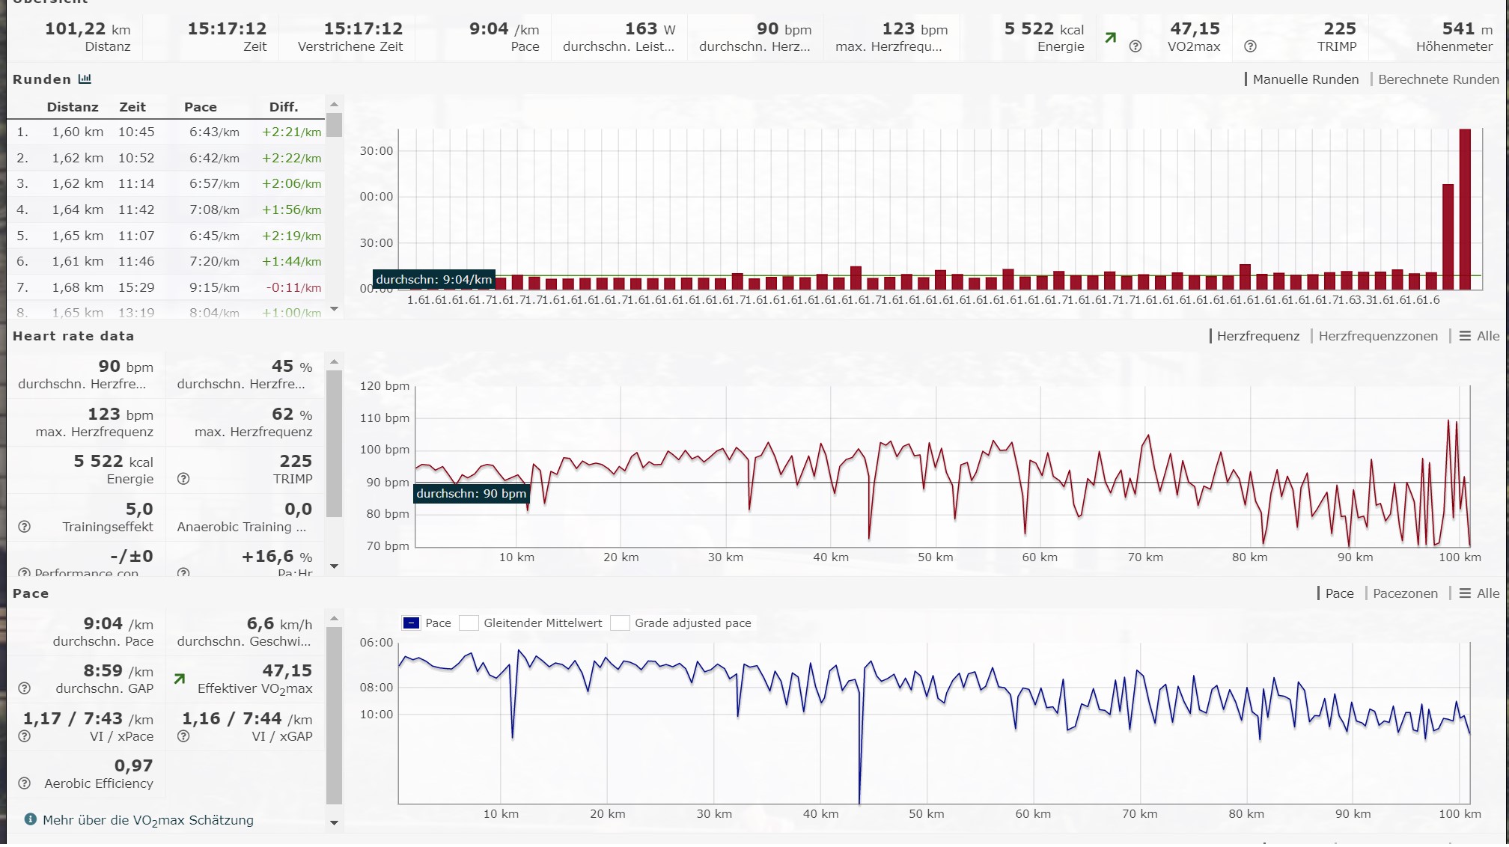Click help icon beside Aerobic Efficiency
The width and height of the screenshot is (1509, 847).
[x=24, y=783]
